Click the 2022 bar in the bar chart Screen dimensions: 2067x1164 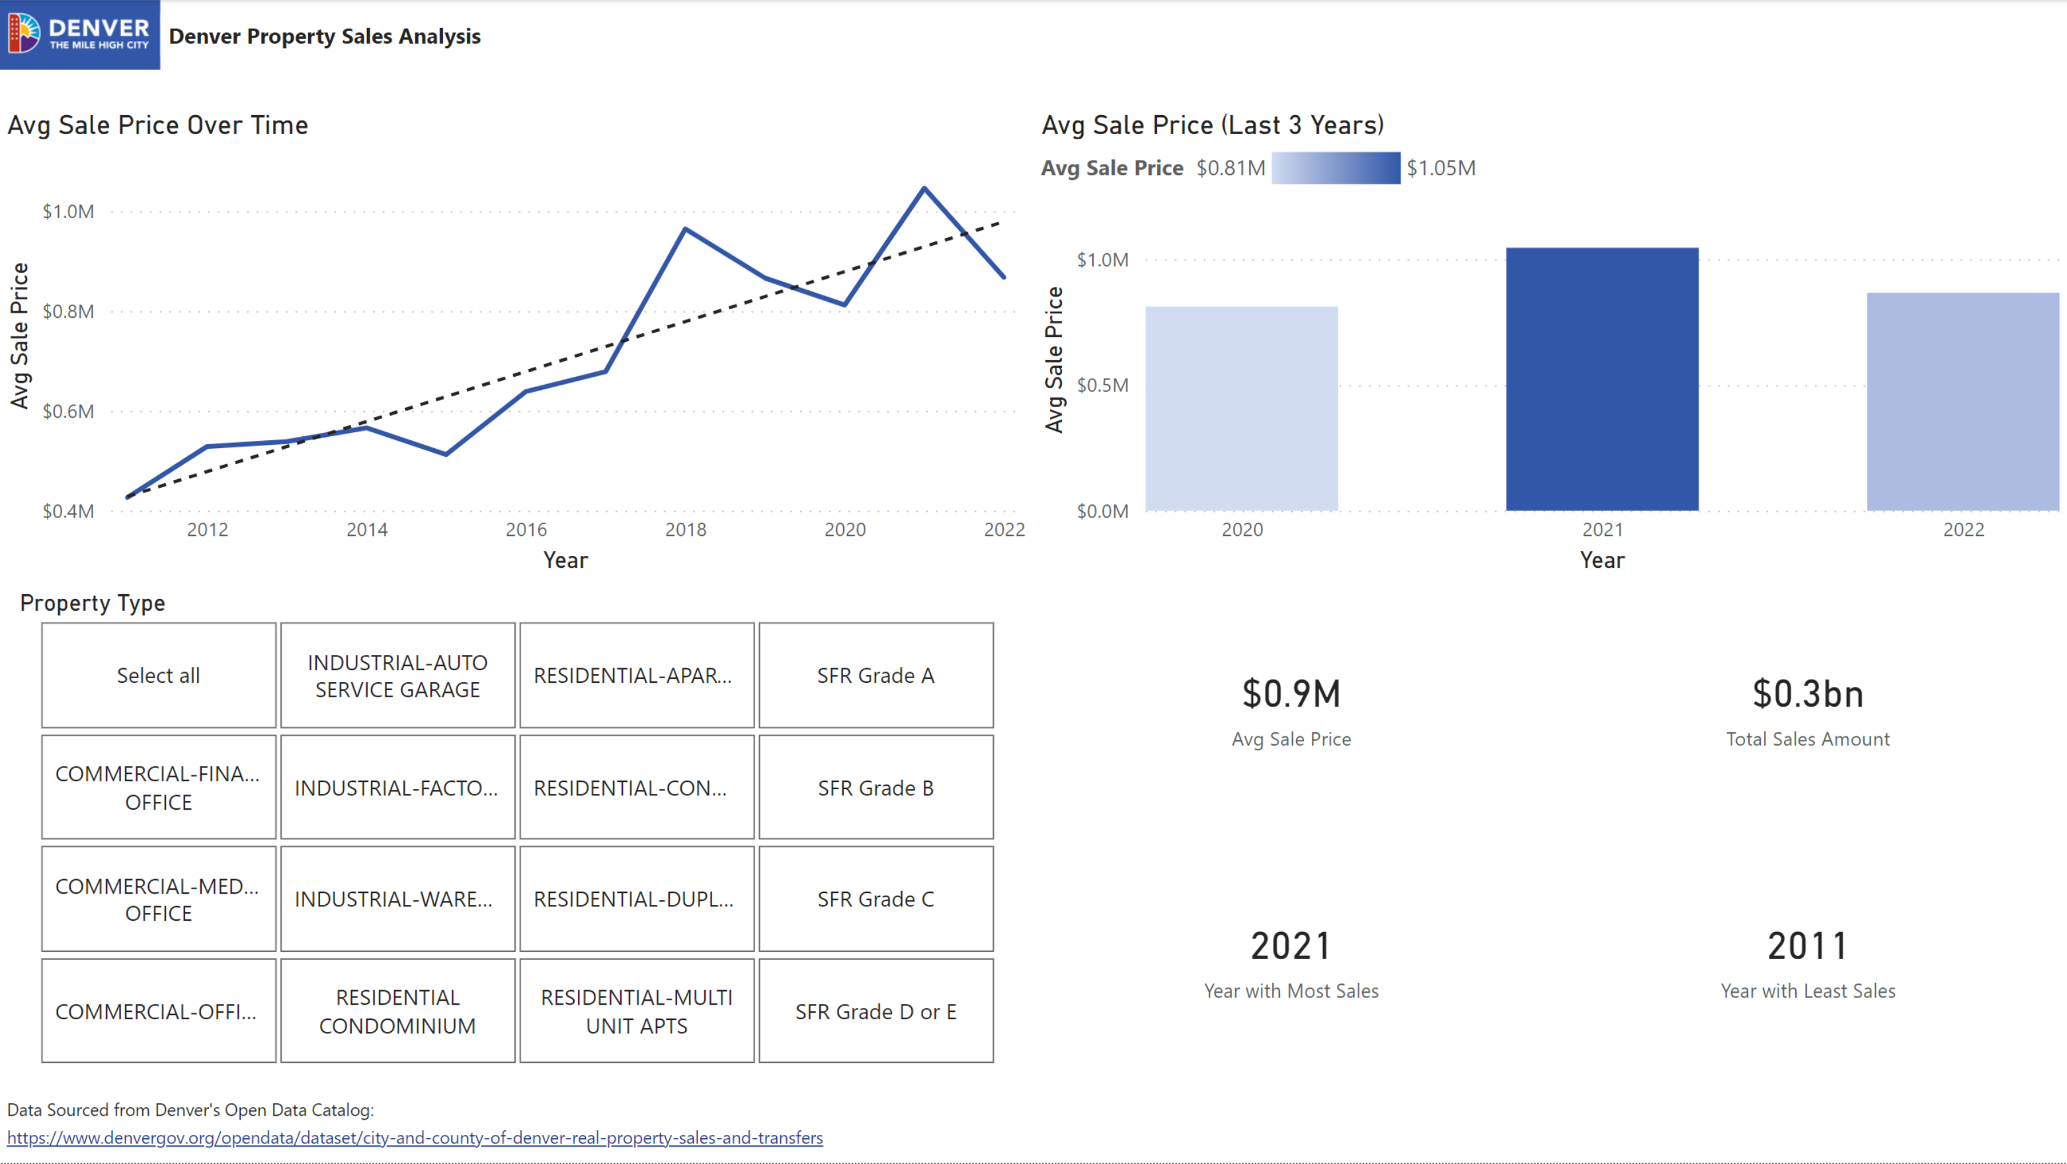pos(1962,401)
